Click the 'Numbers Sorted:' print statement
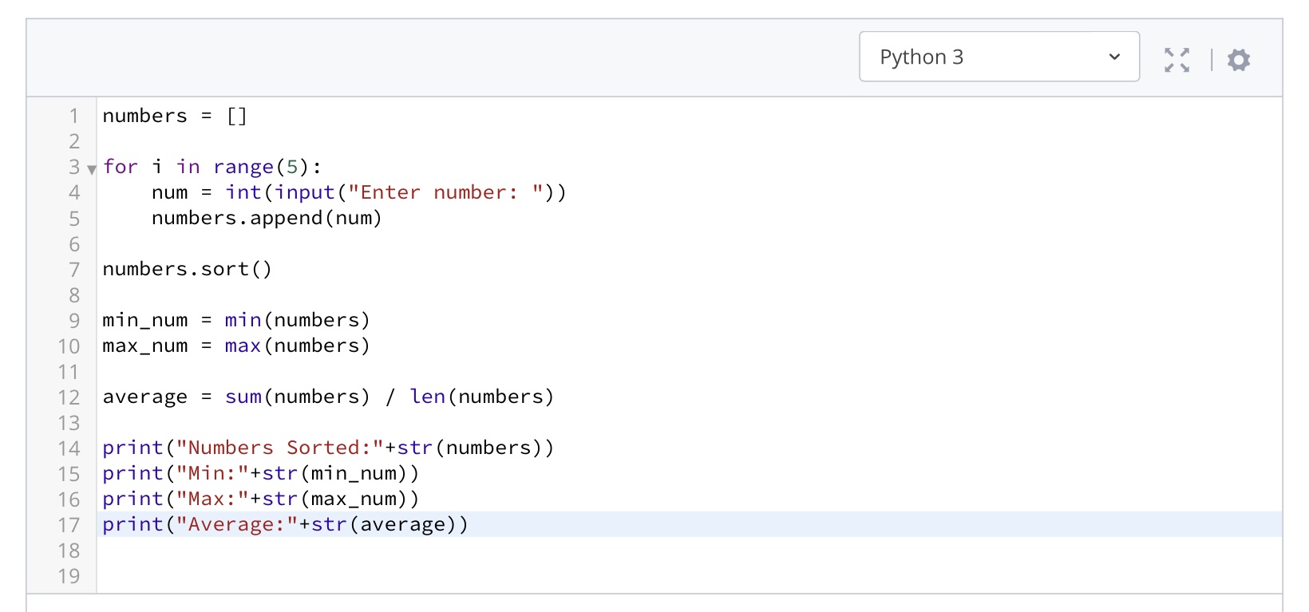 (328, 448)
